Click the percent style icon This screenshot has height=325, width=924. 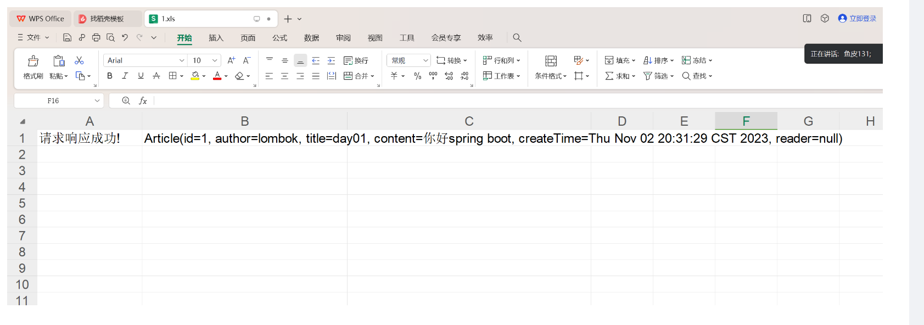click(417, 76)
